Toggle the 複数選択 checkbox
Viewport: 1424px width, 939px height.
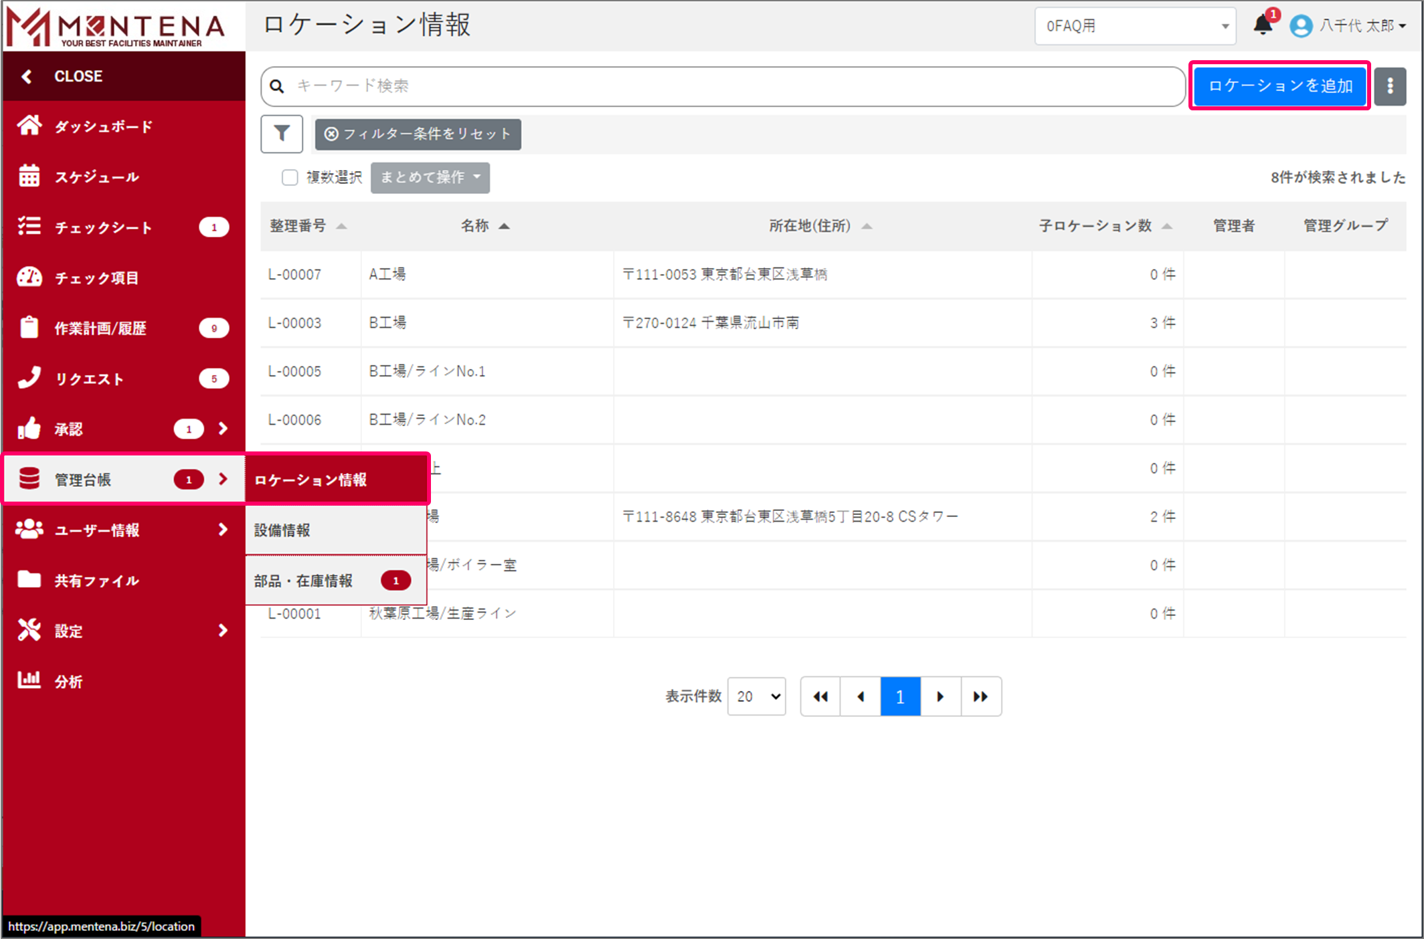click(x=290, y=177)
